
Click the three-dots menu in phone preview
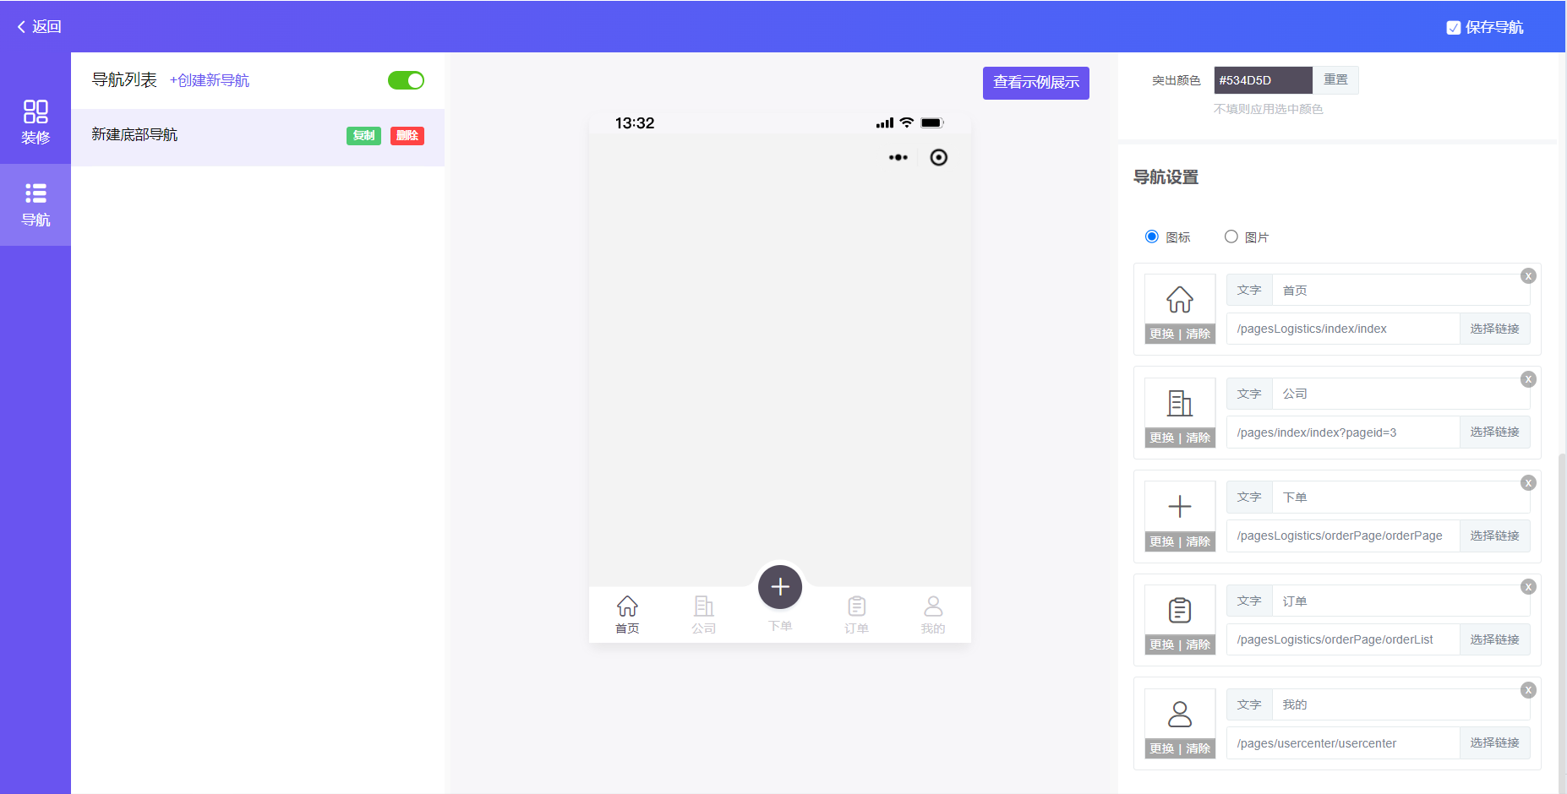pyautogui.click(x=898, y=157)
